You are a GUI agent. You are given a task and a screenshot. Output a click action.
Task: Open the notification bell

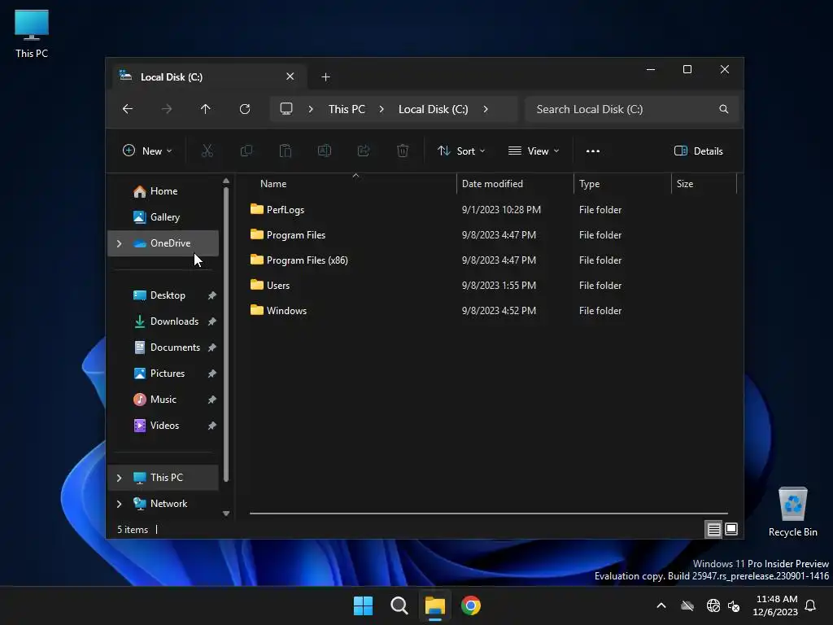[x=811, y=605]
